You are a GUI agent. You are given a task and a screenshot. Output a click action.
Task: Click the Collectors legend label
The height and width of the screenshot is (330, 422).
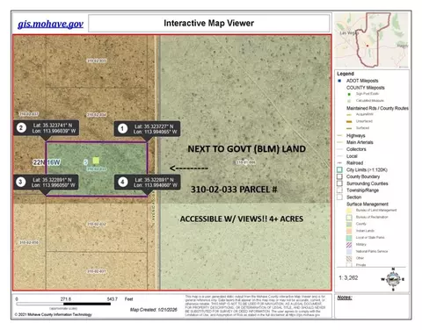pyautogui.click(x=356, y=149)
